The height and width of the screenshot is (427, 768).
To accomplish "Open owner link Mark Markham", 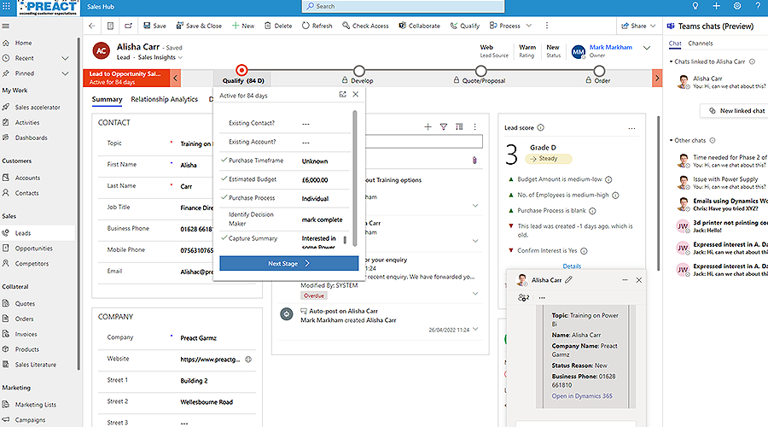I will coord(611,47).
